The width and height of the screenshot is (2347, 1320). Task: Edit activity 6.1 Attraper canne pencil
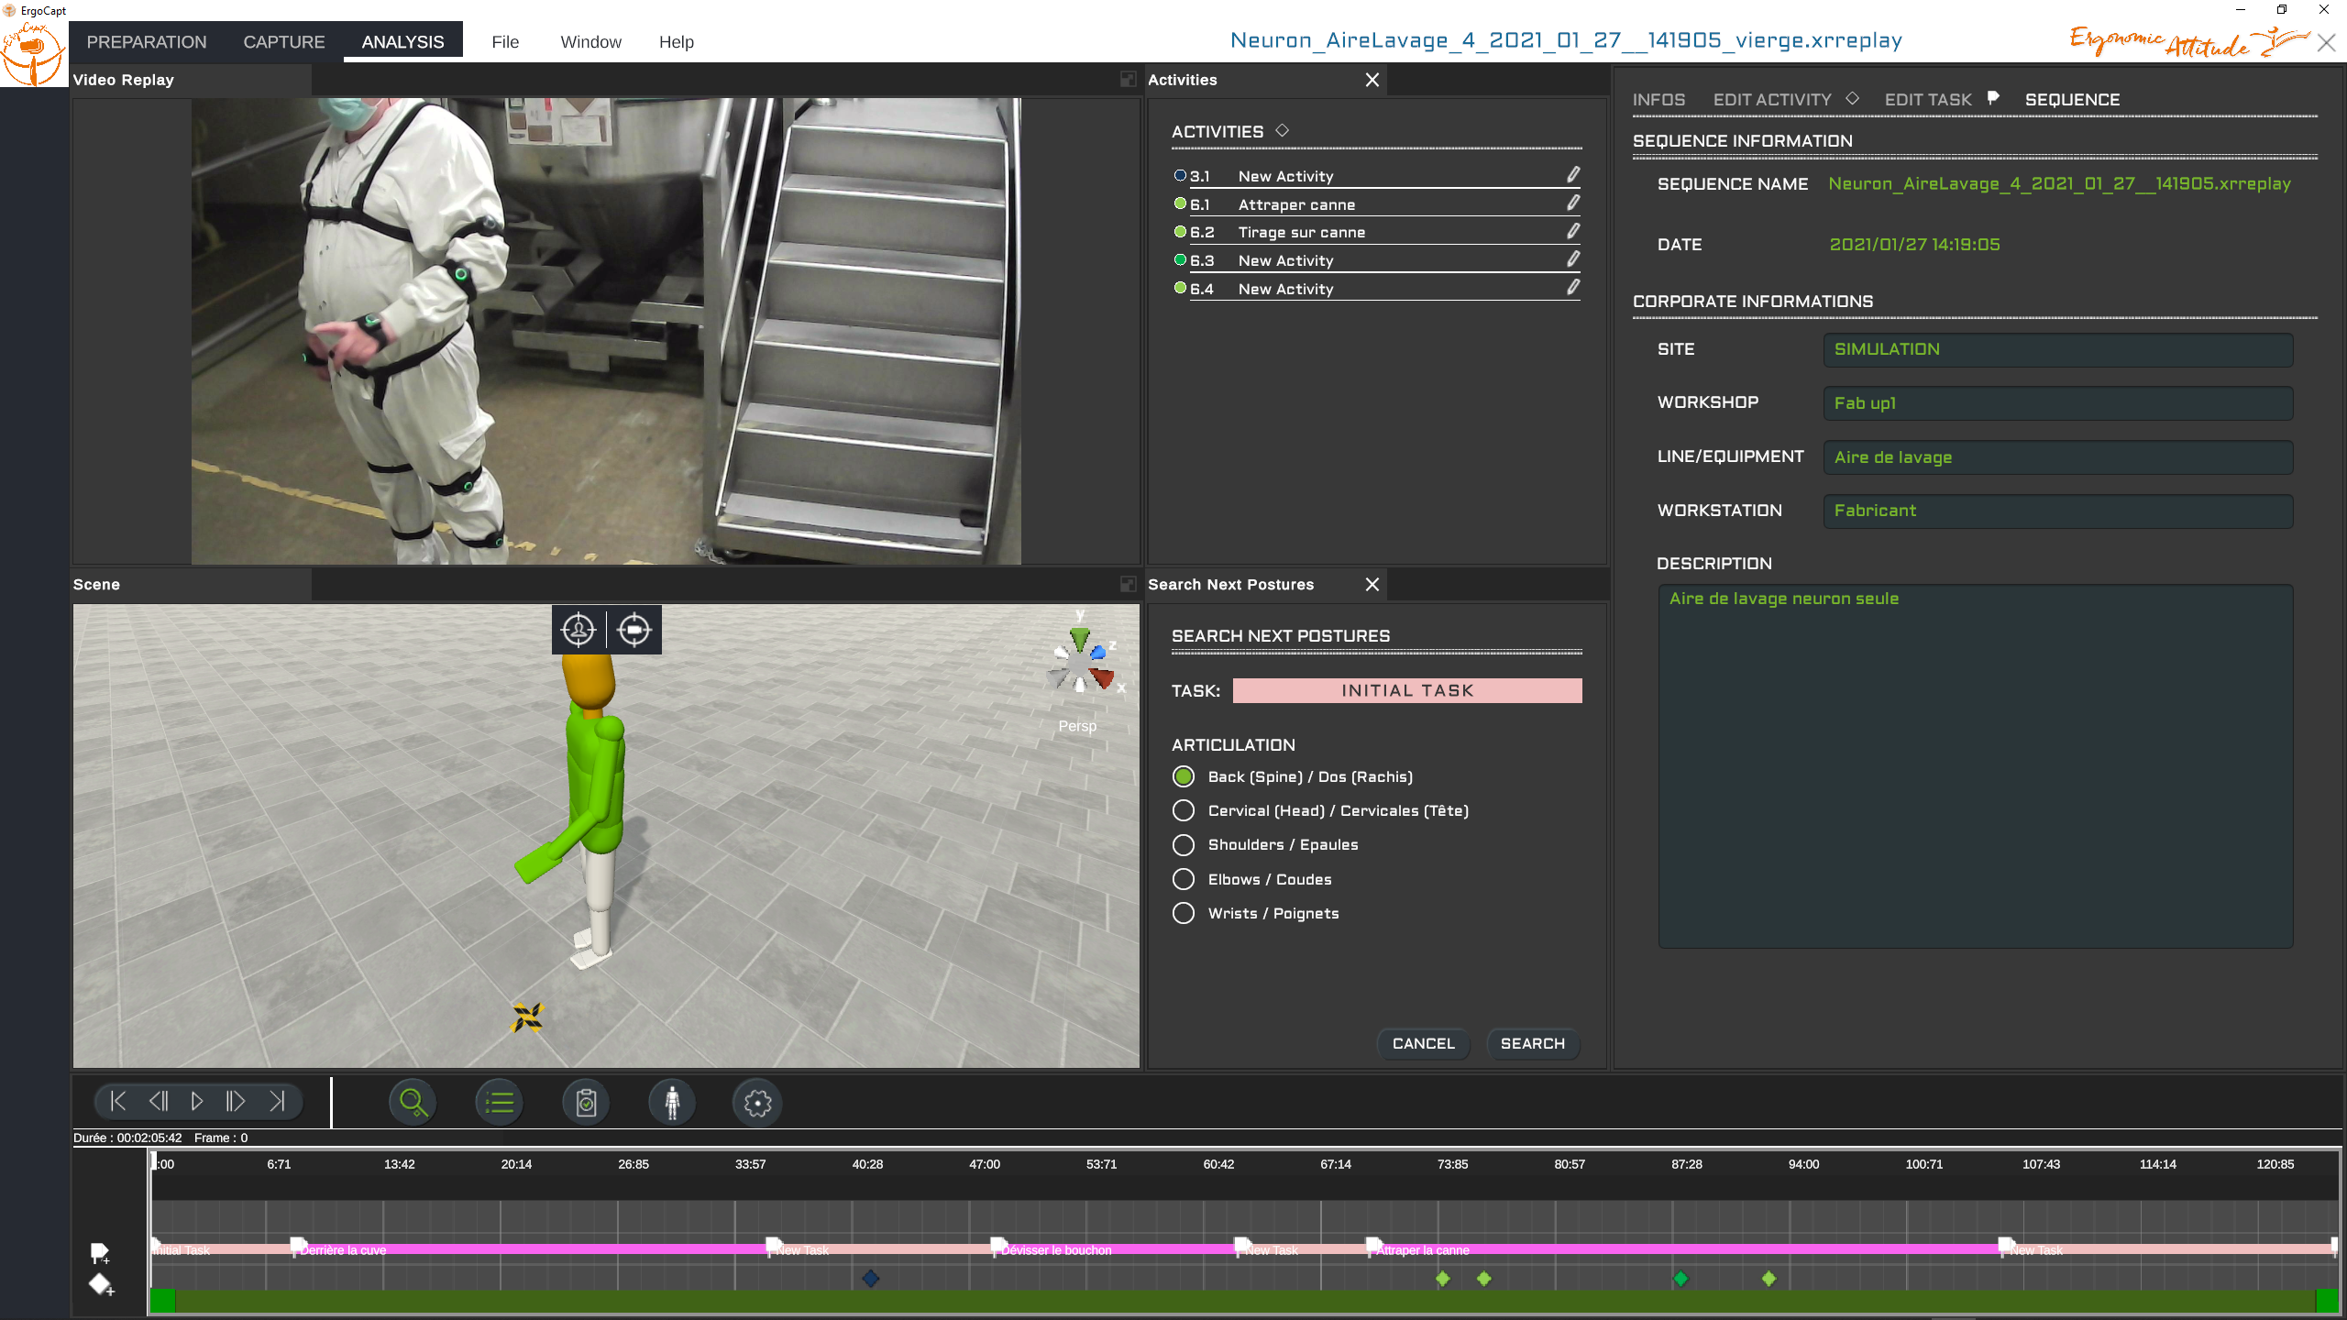(1573, 203)
